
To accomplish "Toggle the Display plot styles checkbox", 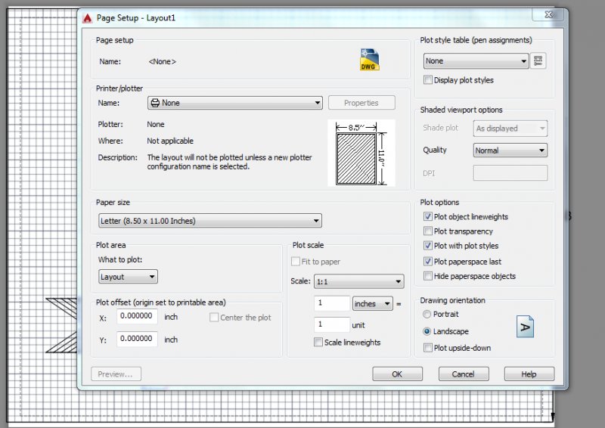I will (427, 80).
